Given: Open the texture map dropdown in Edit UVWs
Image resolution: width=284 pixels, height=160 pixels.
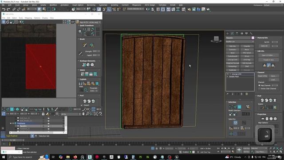Looking at the screenshot, I should (x=90, y=22).
